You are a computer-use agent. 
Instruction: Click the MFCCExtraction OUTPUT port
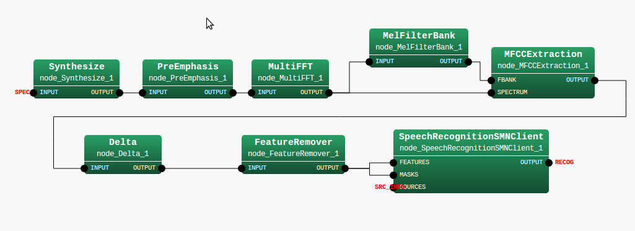pos(595,81)
